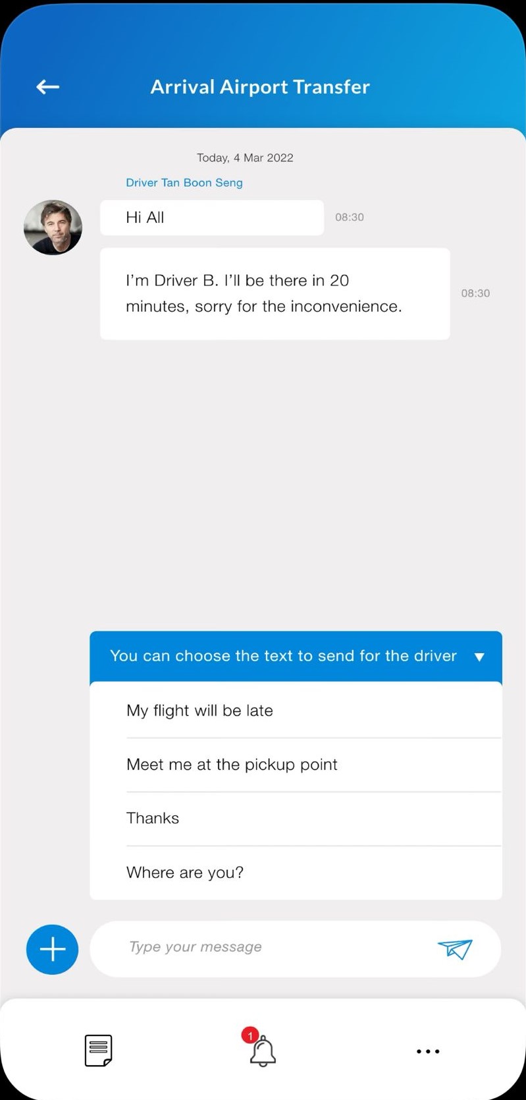Viewport: 526px width, 1100px height.
Task: Select 'Meet me at the pickup point'
Action: click(232, 765)
